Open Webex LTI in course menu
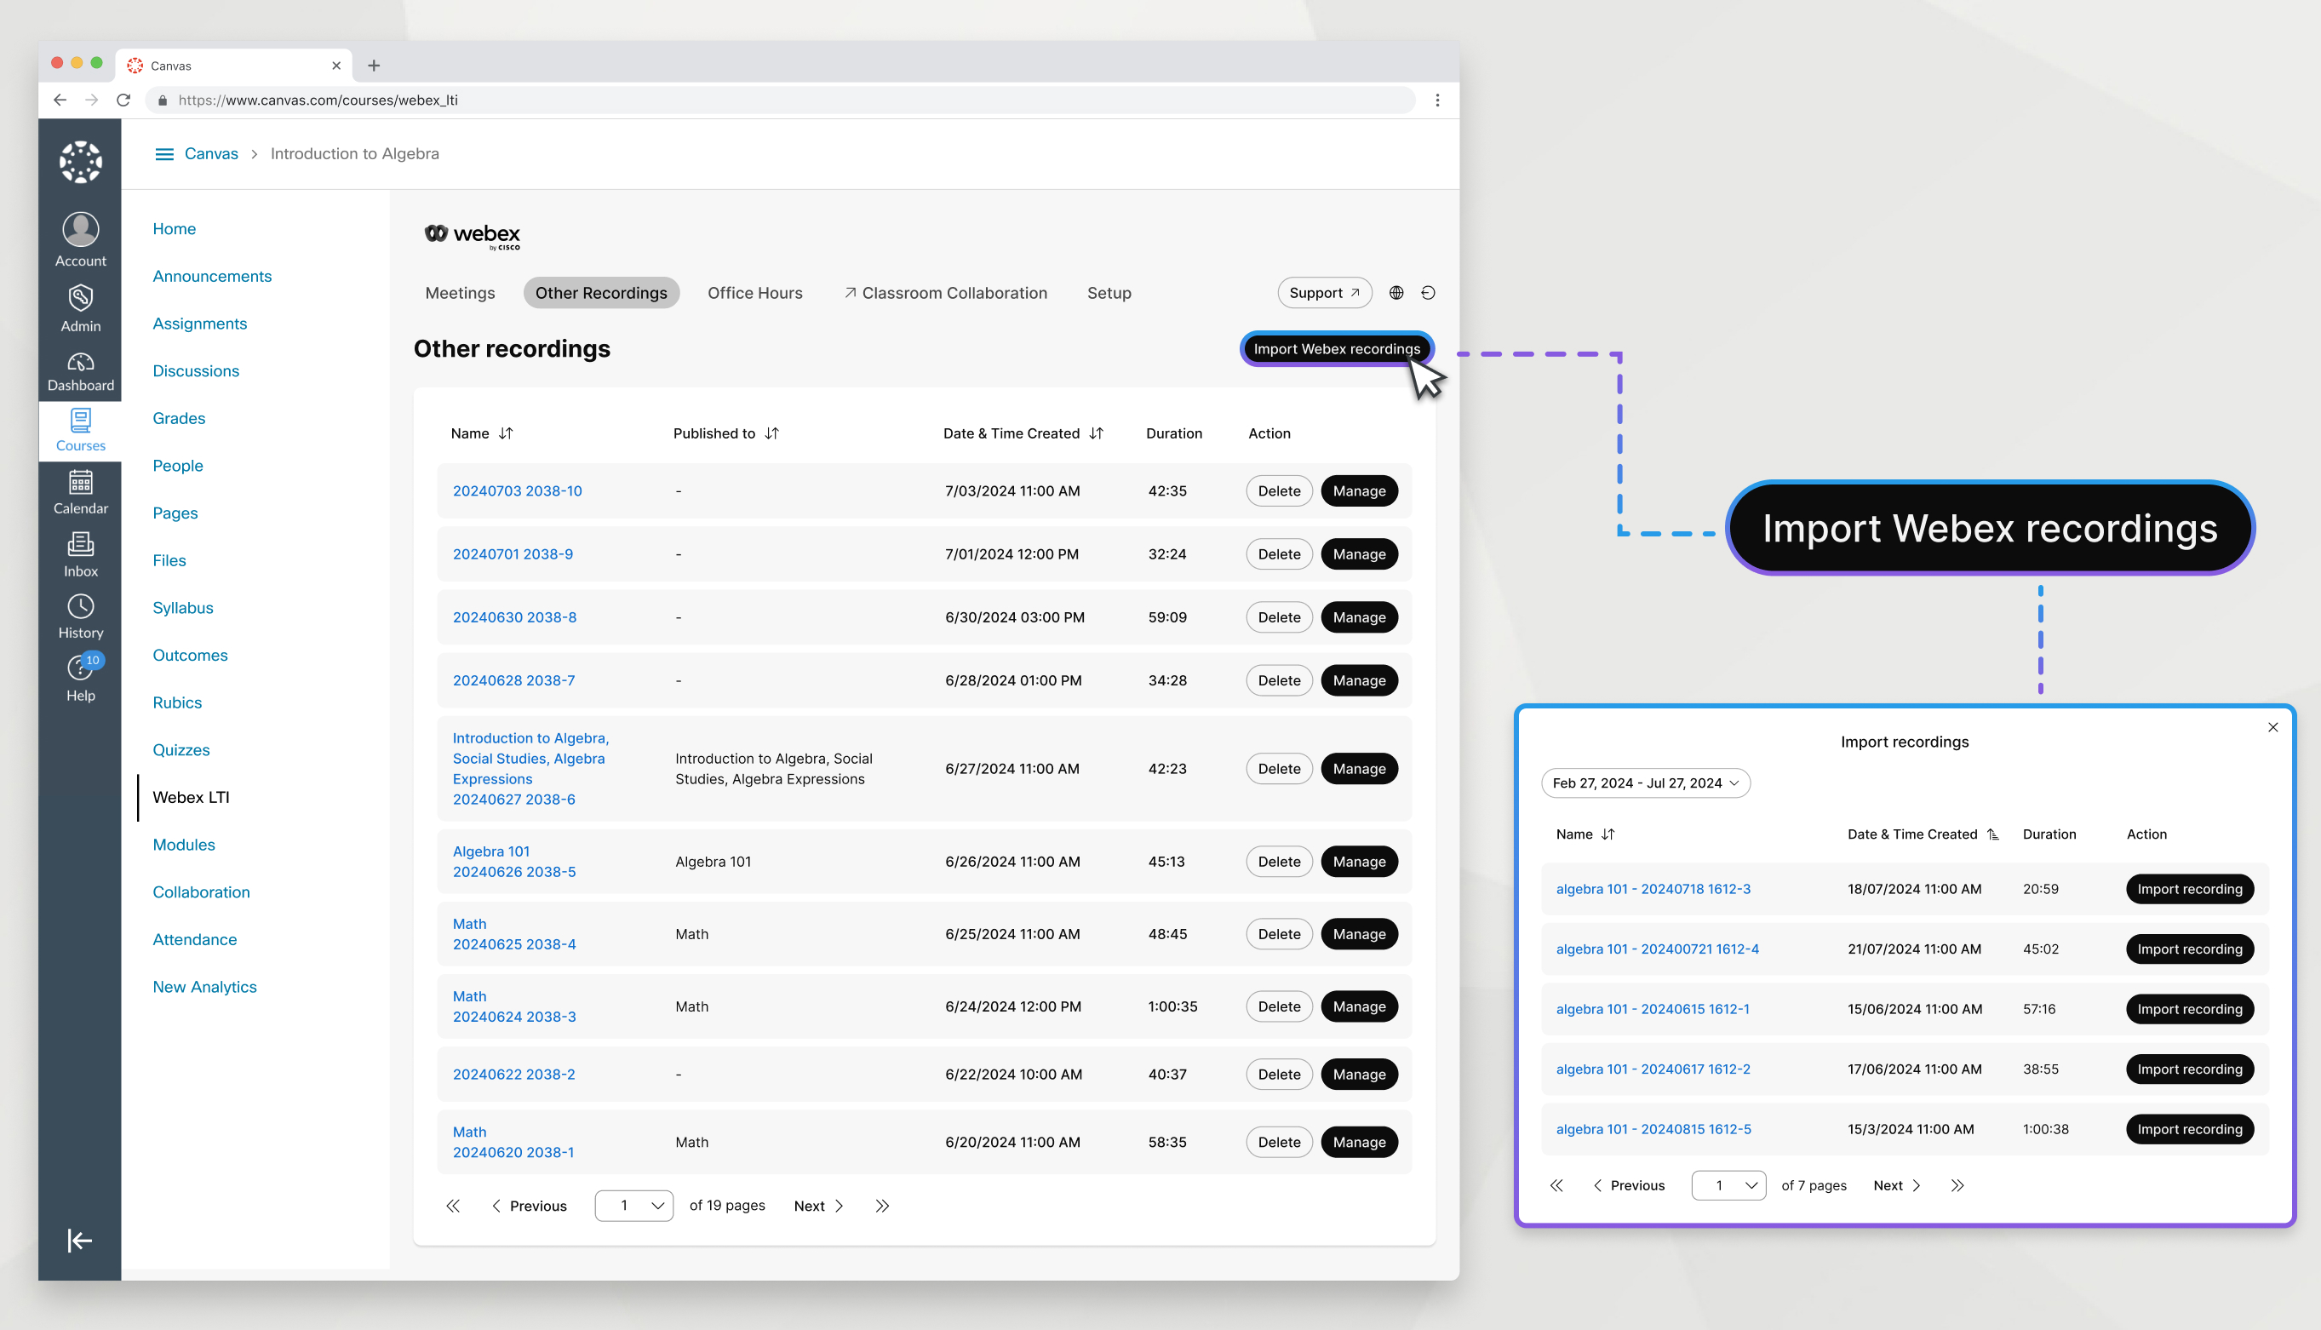The width and height of the screenshot is (2321, 1330). (x=191, y=796)
